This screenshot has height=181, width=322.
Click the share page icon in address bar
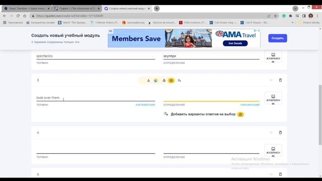tap(269, 16)
